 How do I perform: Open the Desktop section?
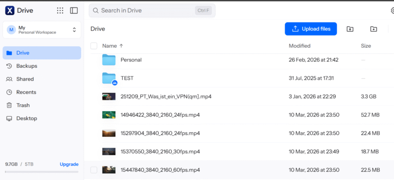tap(42, 118)
